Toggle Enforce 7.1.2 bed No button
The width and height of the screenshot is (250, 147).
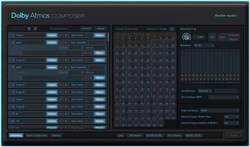pos(172,29)
